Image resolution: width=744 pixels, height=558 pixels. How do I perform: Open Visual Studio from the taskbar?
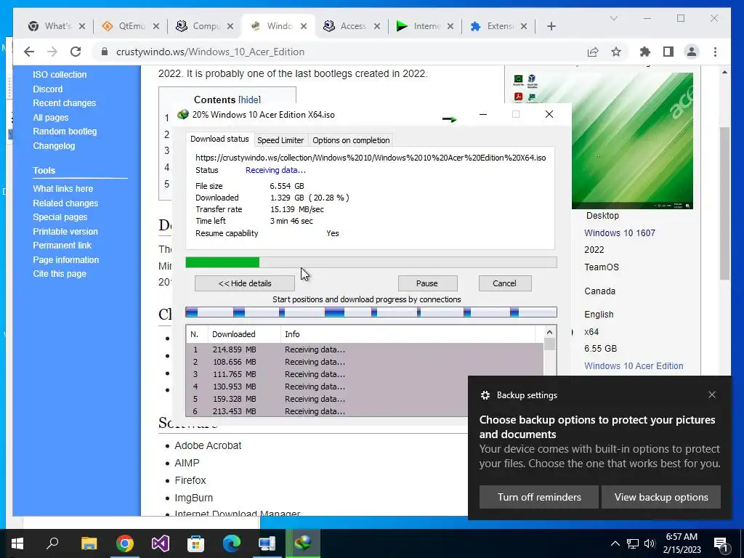click(161, 543)
